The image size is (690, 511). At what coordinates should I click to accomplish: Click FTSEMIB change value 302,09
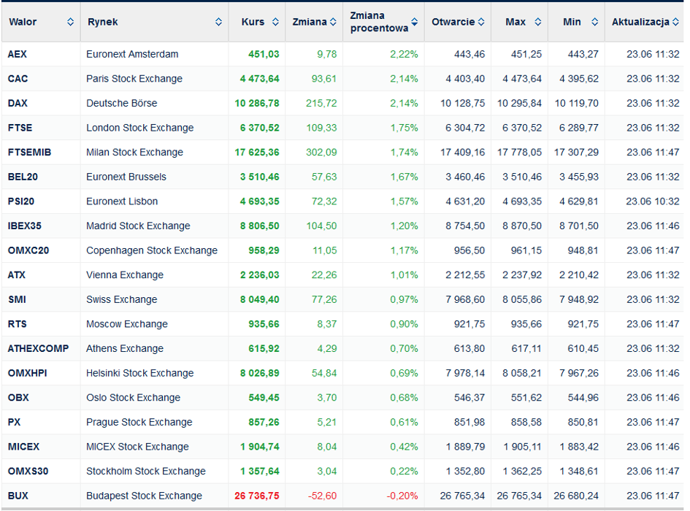[321, 153]
